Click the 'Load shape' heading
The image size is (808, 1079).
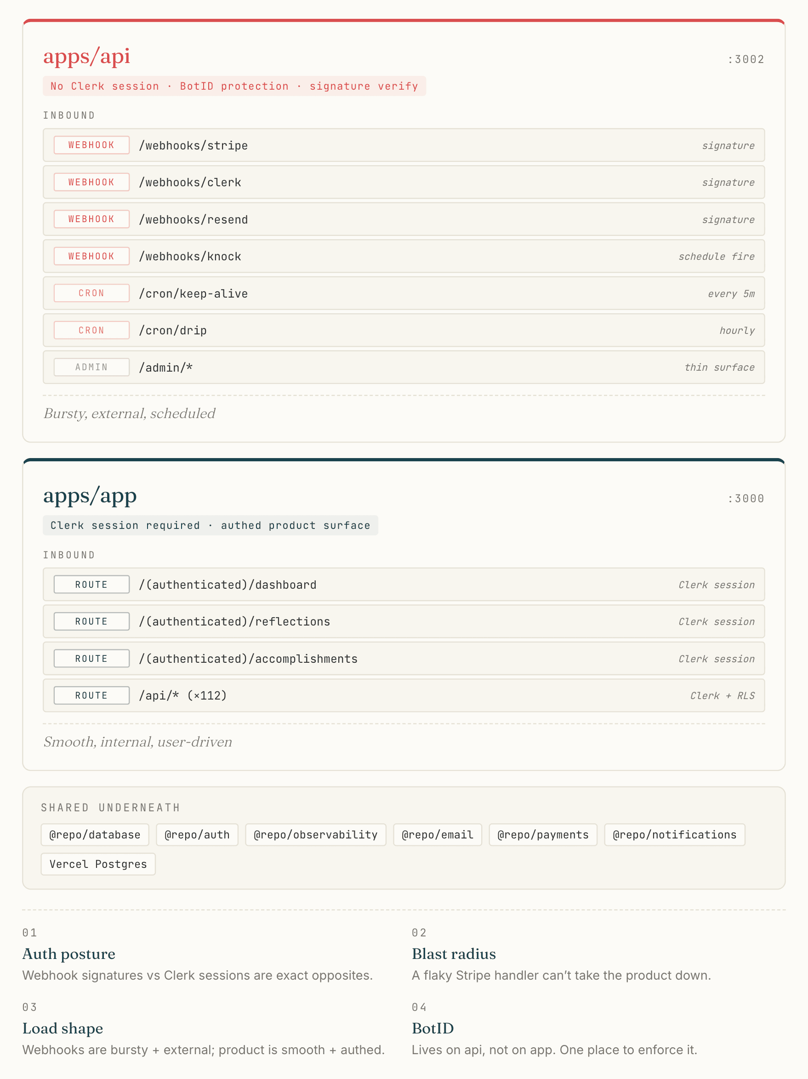[x=63, y=1029]
